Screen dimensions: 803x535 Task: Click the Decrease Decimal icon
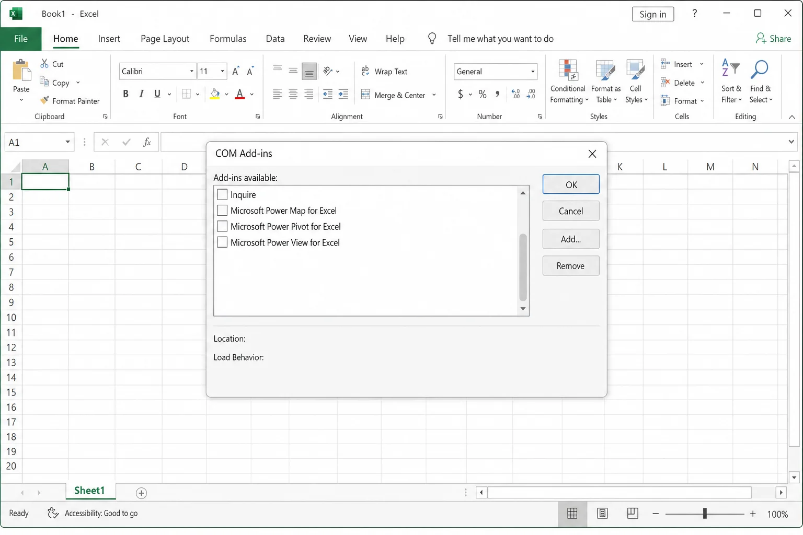[x=531, y=94]
